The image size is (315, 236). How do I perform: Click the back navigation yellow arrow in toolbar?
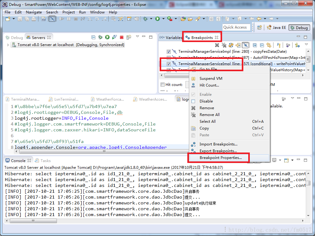(259, 19)
